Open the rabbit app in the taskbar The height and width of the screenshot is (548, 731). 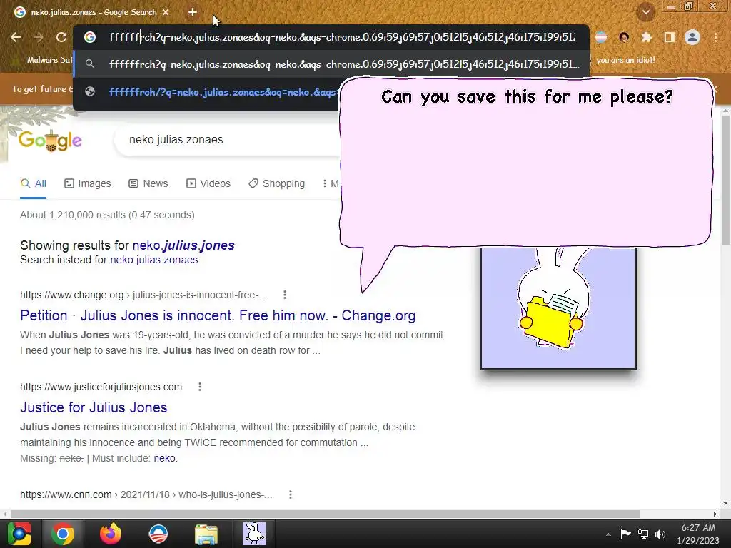coord(254,534)
